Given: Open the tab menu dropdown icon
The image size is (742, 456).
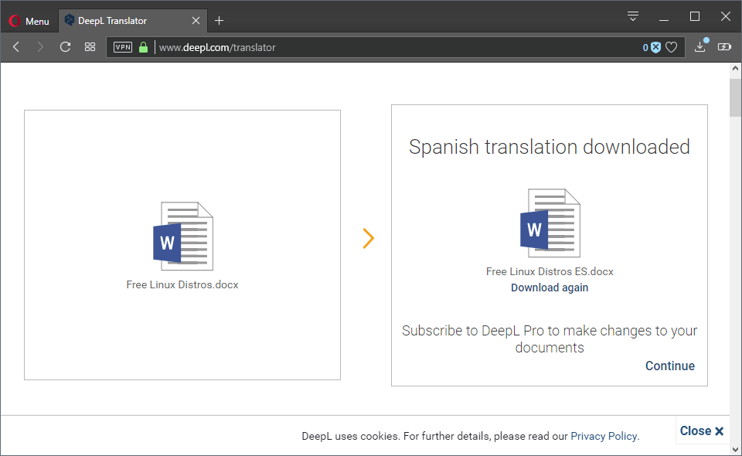Looking at the screenshot, I should coord(633,16).
